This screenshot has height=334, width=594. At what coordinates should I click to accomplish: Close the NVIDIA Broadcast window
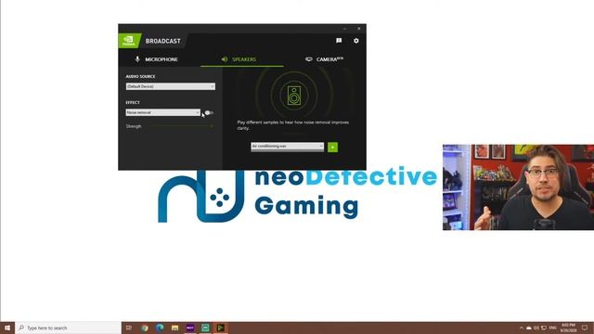pyautogui.click(x=359, y=29)
